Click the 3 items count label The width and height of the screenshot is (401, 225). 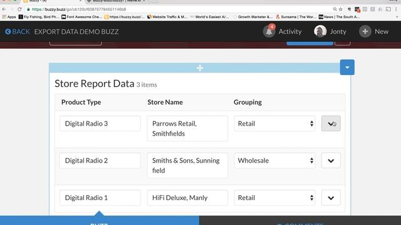coord(147,85)
